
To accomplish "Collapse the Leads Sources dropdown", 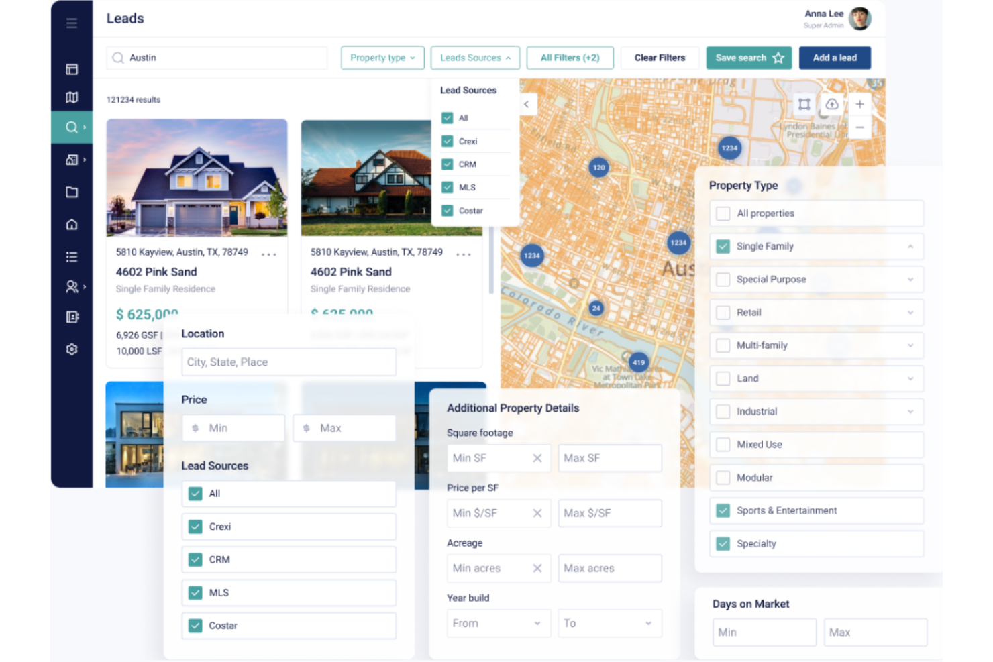I will [x=475, y=58].
